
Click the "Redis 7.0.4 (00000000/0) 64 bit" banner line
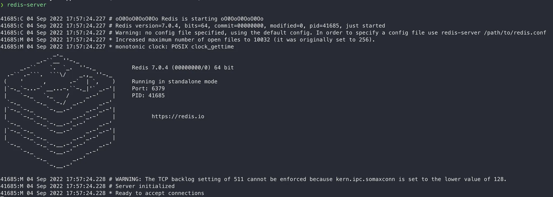(x=183, y=68)
